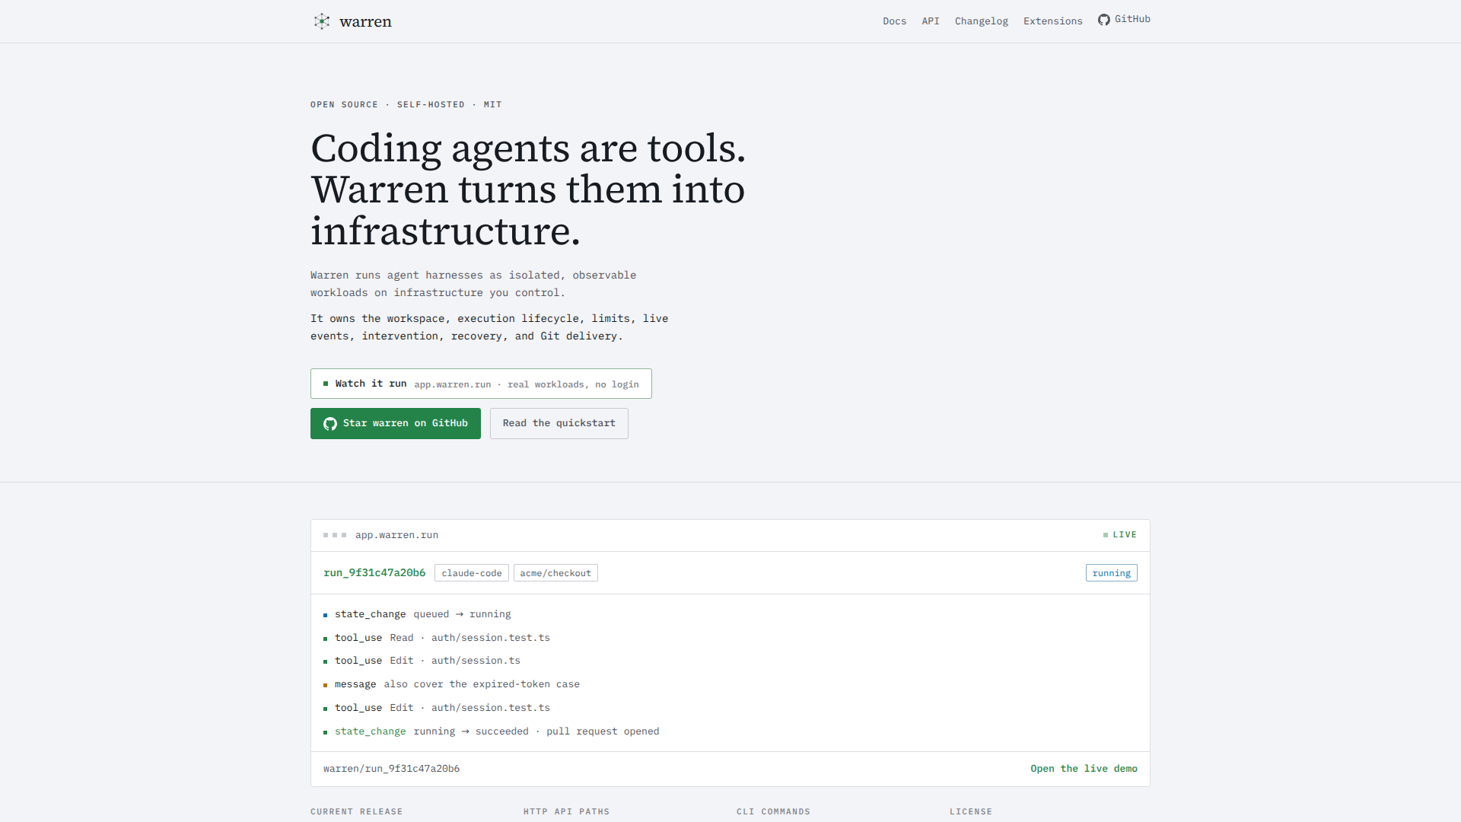The width and height of the screenshot is (1461, 822).
Task: Click the LIVE indicator dot
Action: coord(1106,535)
